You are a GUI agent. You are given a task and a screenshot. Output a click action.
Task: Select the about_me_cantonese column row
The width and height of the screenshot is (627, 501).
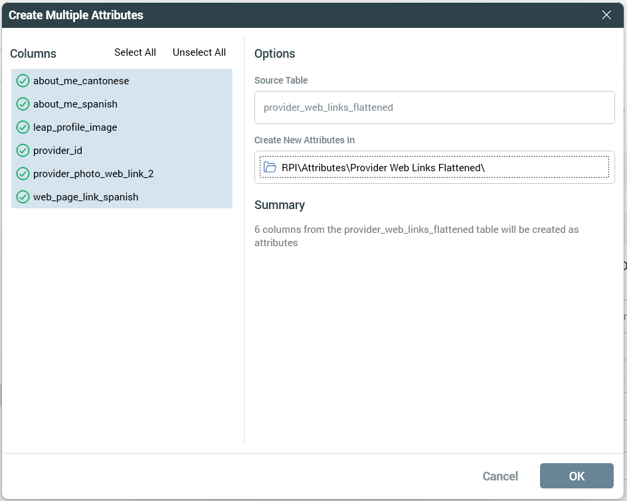pos(81,81)
